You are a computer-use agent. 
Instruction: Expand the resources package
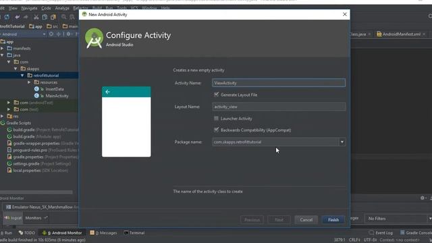29,82
